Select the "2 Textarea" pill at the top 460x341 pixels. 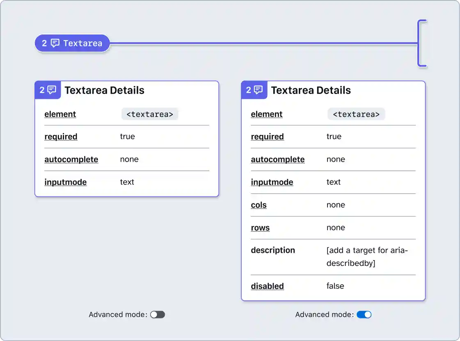pyautogui.click(x=72, y=43)
